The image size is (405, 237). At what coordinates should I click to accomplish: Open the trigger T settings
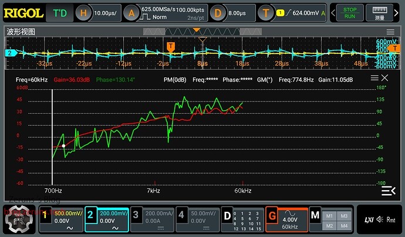tap(292, 12)
